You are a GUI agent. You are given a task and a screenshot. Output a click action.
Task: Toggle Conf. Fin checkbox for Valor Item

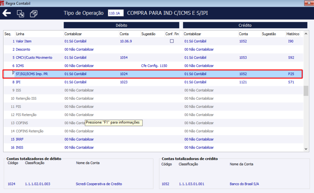[x=172, y=41]
